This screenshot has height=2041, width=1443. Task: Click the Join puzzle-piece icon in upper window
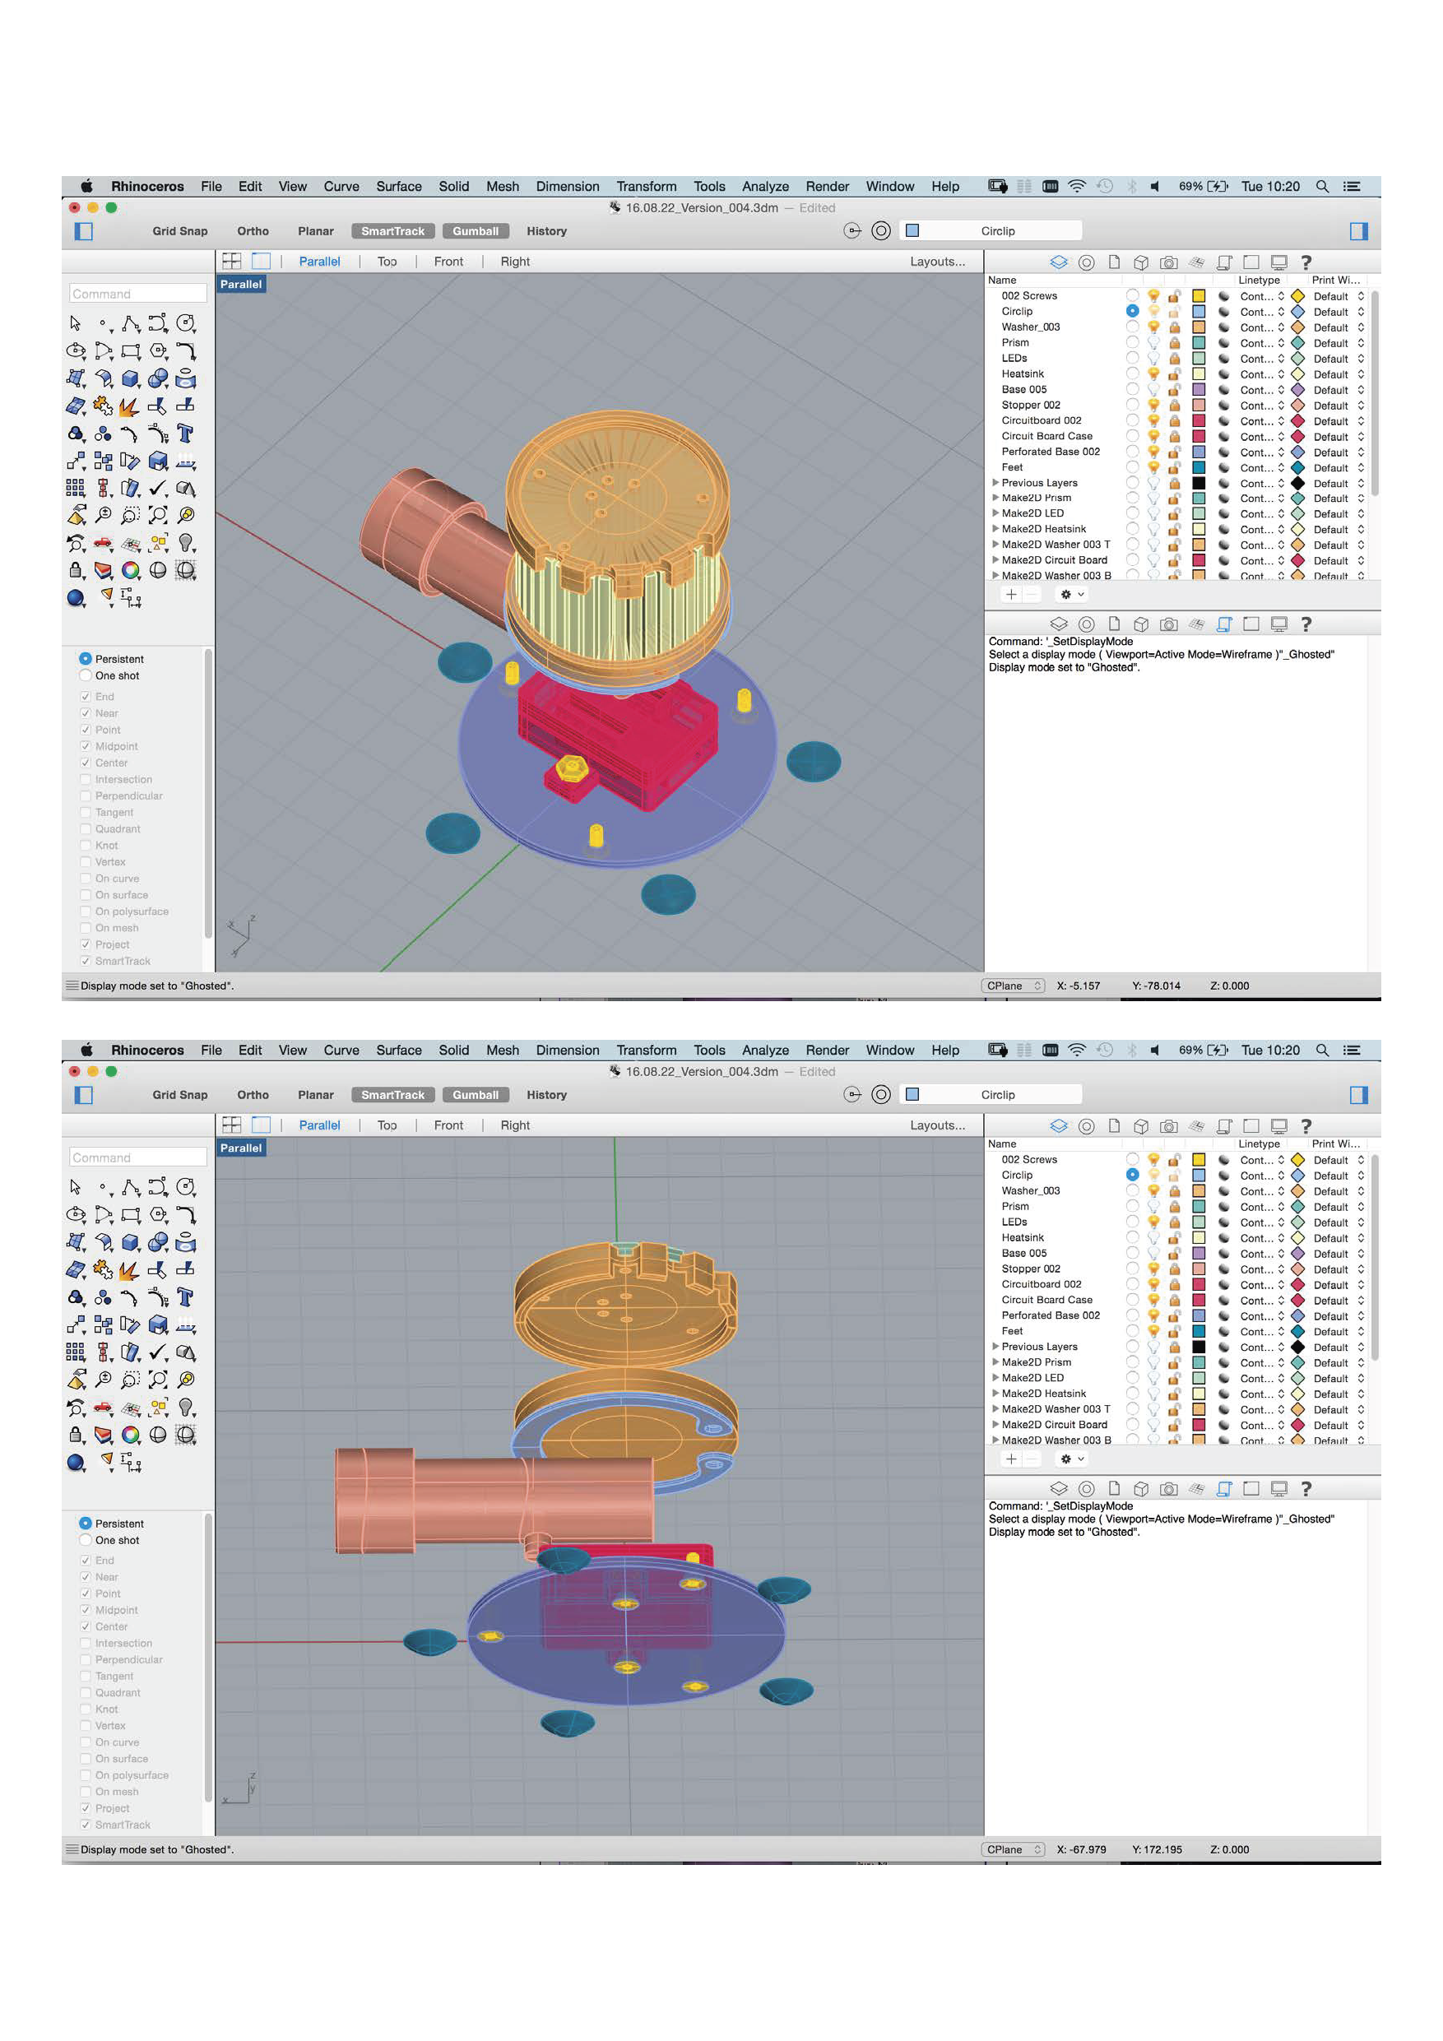coord(103,406)
